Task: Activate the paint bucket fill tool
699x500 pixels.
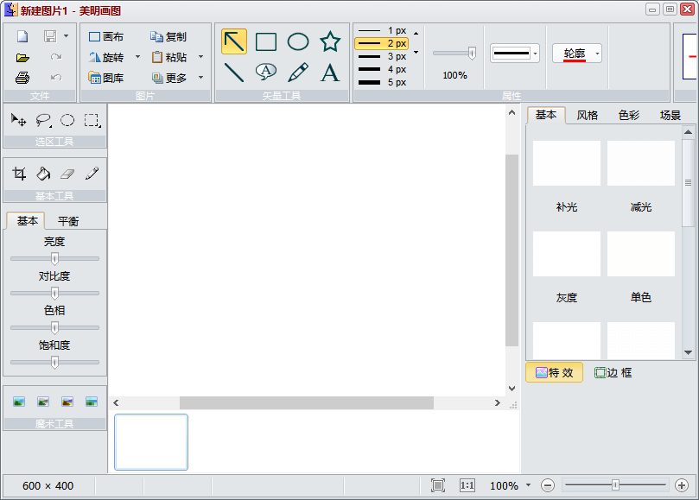Action: point(43,174)
